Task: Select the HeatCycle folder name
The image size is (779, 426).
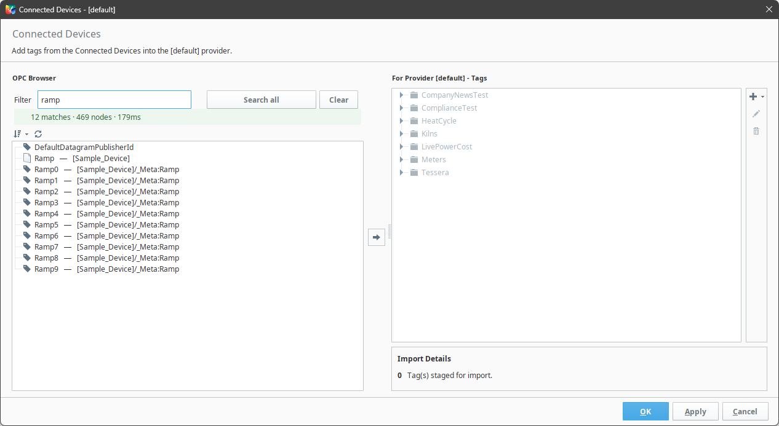Action: click(439, 121)
